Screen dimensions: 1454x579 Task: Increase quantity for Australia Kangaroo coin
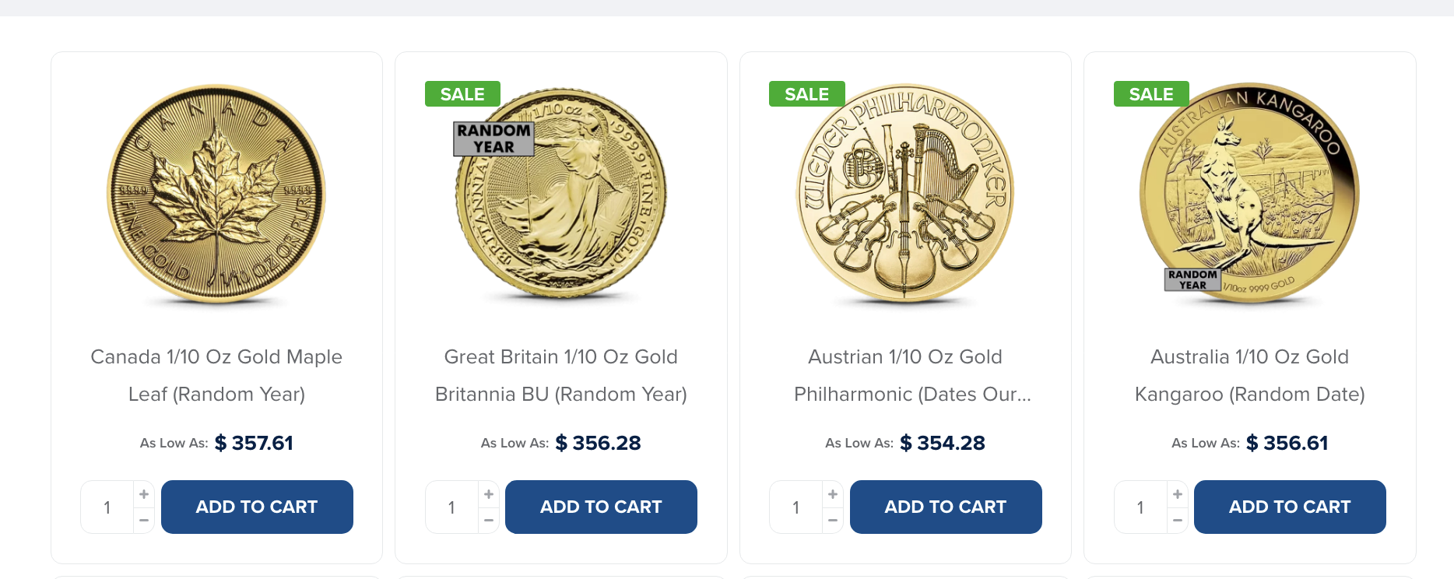(x=1178, y=494)
